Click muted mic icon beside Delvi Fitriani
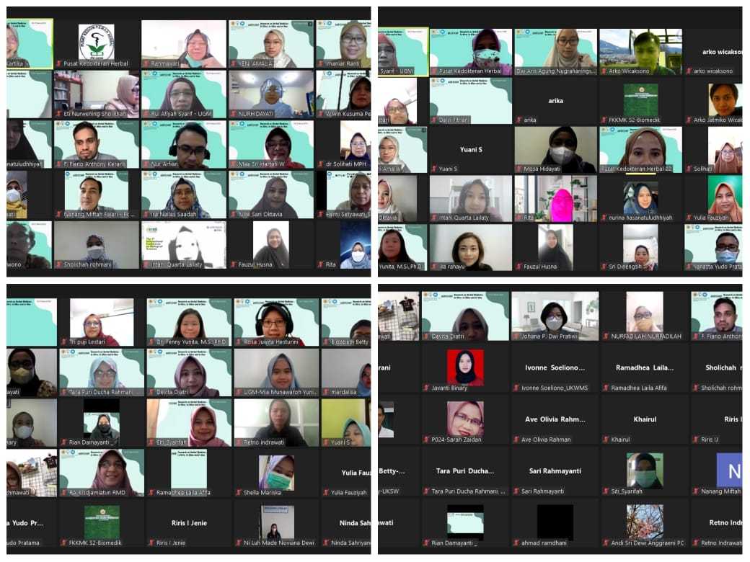The height and width of the screenshot is (562, 750). click(x=435, y=120)
